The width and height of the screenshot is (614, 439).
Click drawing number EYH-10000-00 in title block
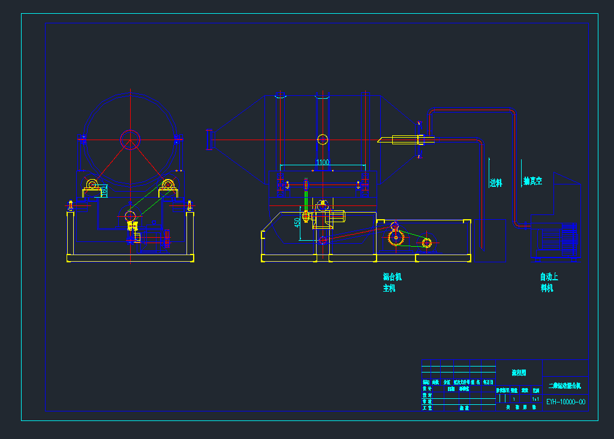pyautogui.click(x=565, y=402)
